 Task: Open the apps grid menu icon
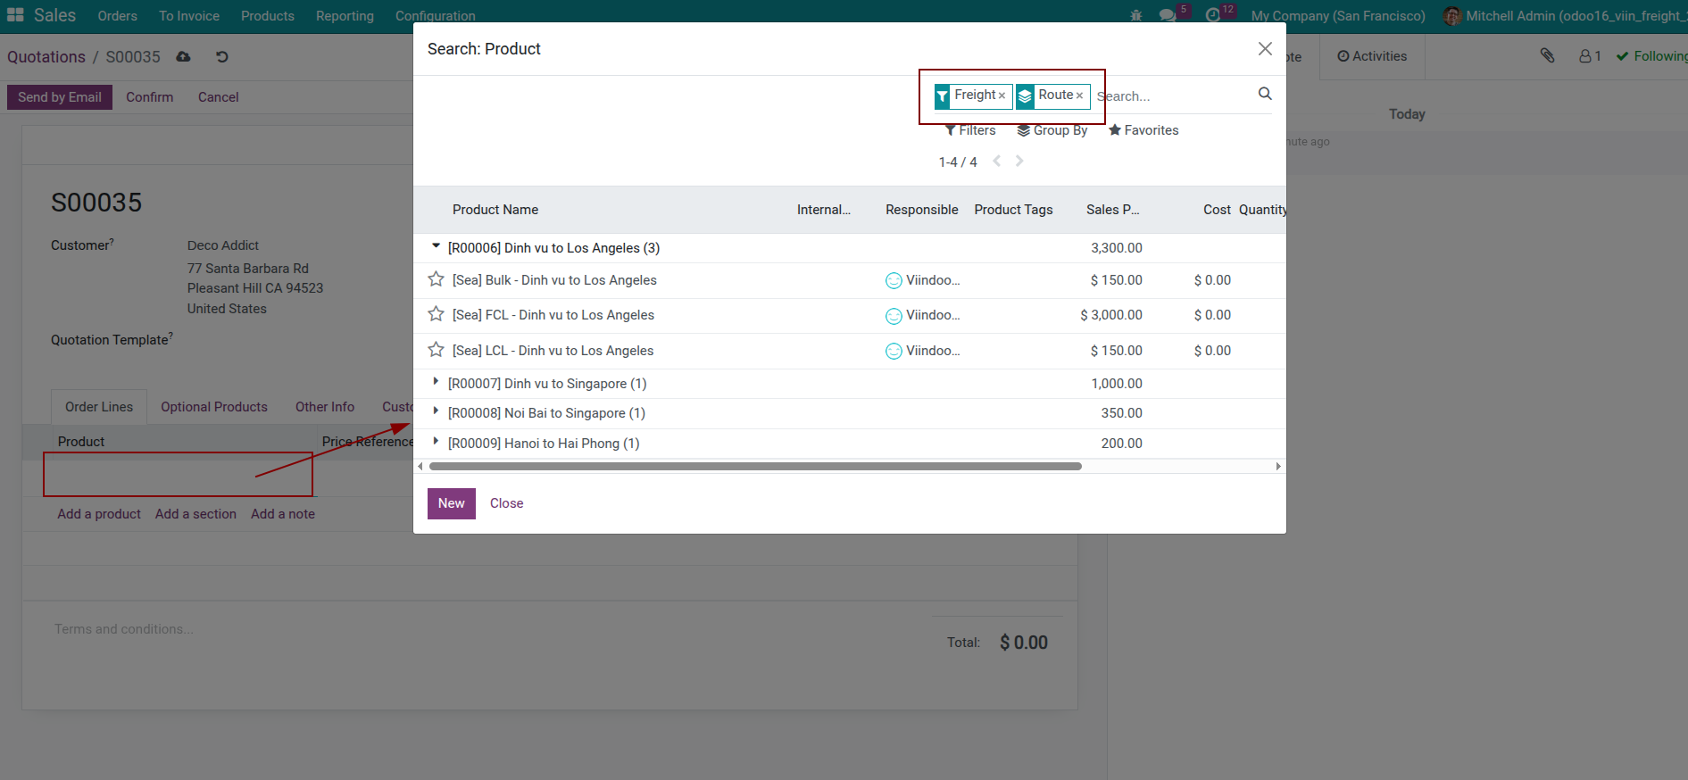pos(15,15)
